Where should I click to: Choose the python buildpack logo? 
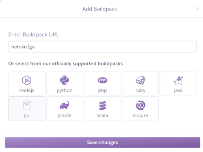pyautogui.click(x=64, y=80)
